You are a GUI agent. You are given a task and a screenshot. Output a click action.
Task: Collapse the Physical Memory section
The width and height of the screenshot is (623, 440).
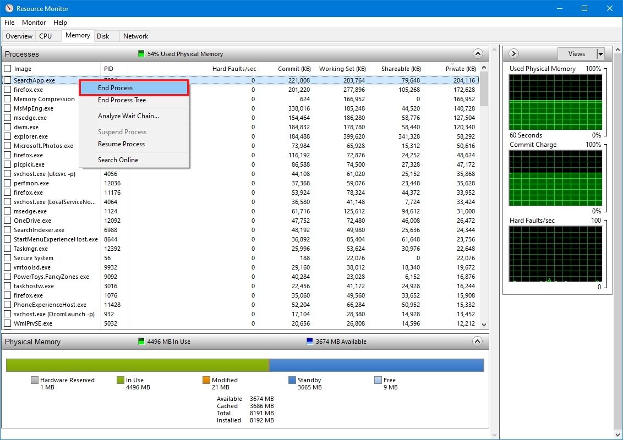[x=478, y=341]
